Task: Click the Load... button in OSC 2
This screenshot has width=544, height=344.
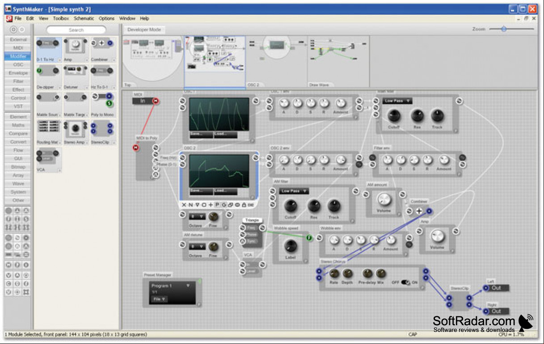Action: 226,191
